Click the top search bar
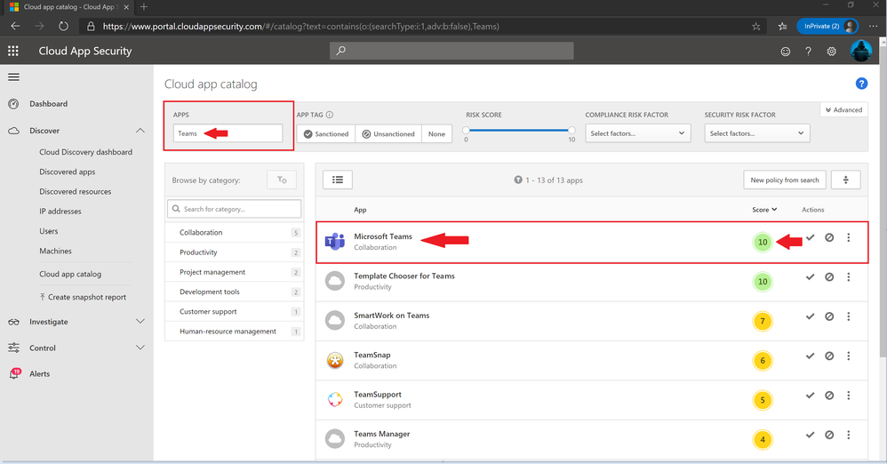The width and height of the screenshot is (887, 464). tap(451, 51)
